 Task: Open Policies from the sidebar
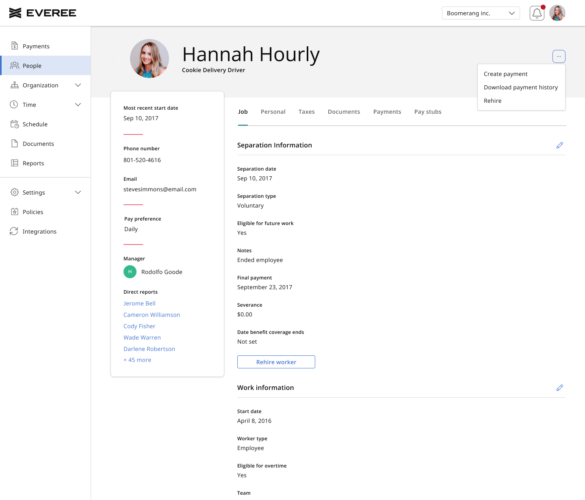coord(45,212)
